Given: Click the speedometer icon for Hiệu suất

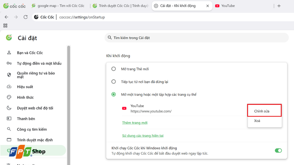Looking at the screenshot, I should tap(9, 87).
